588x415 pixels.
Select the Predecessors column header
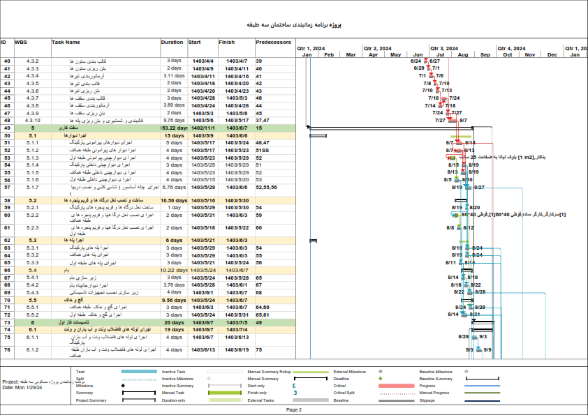point(272,42)
